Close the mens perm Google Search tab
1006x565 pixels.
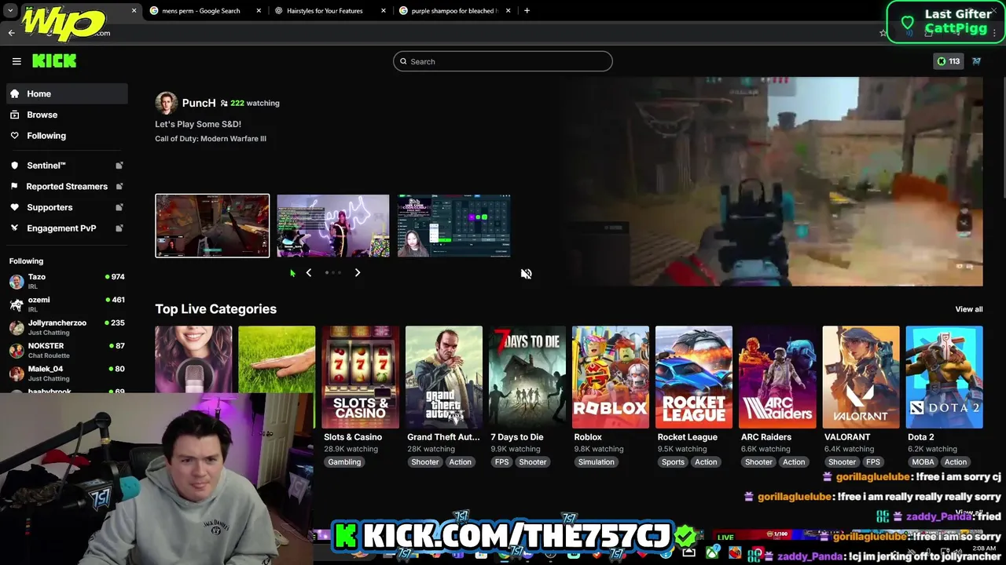(259, 11)
